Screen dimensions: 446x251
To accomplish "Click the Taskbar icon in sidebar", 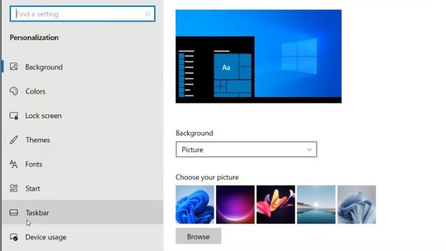I will [14, 213].
